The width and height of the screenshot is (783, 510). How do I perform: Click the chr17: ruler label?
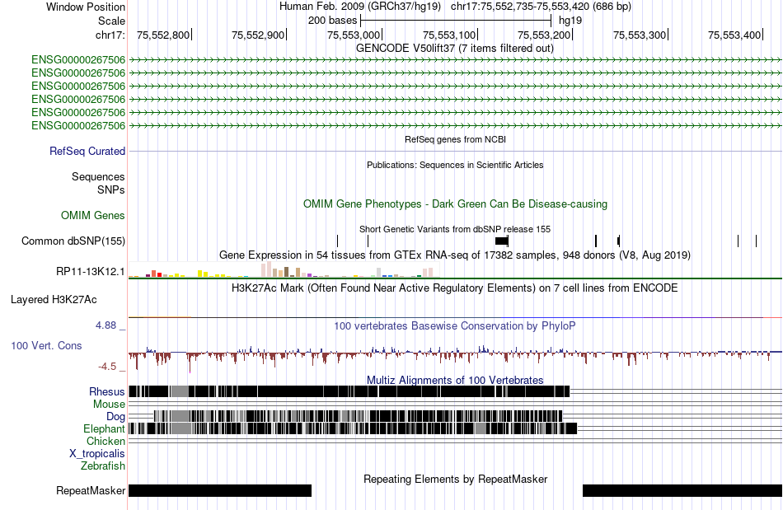tap(110, 35)
